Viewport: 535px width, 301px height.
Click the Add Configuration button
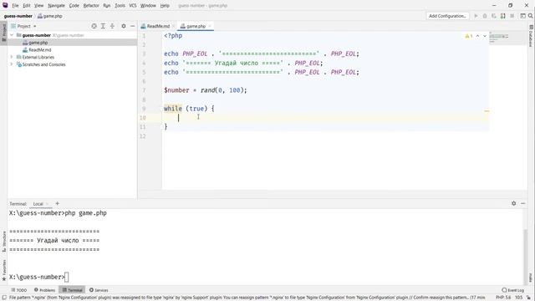[447, 16]
